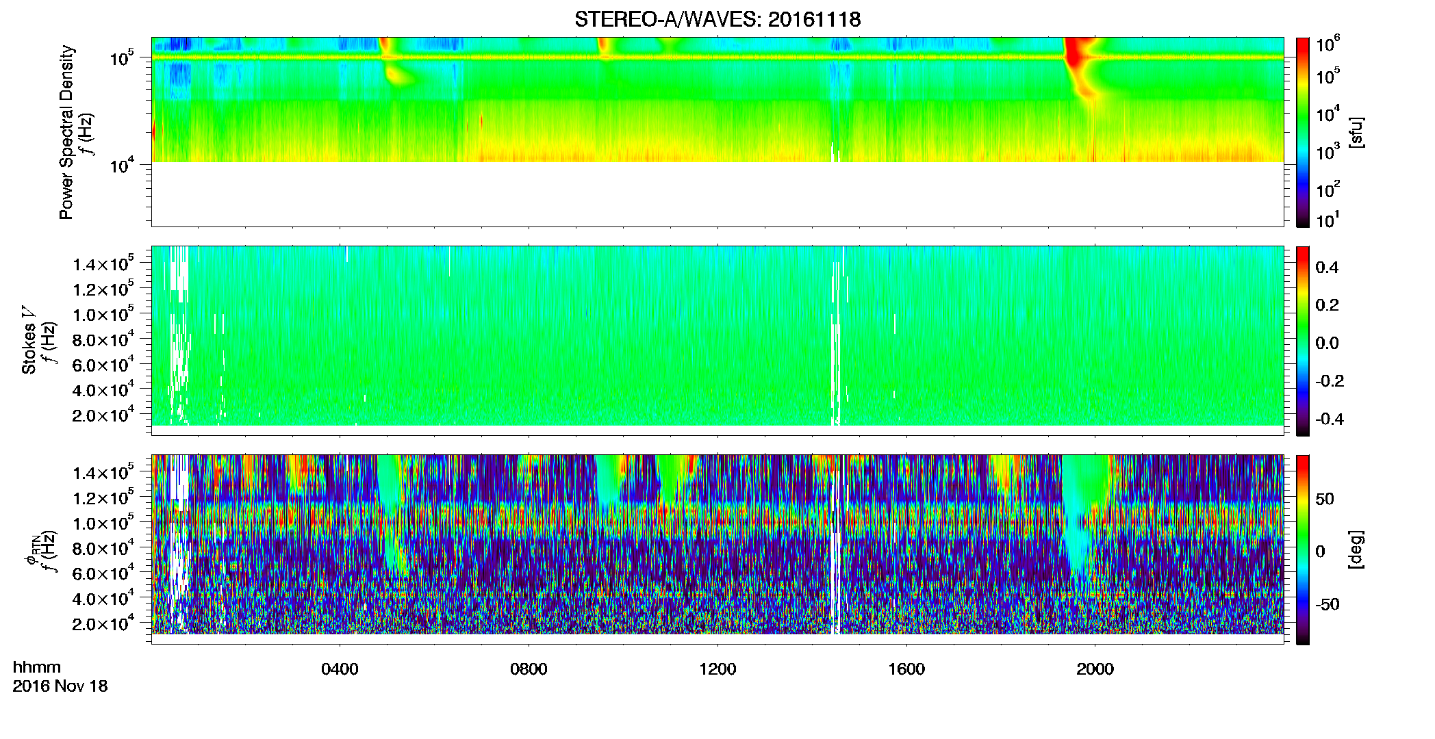Click the Stokes V spectrogram panel
The image size is (1435, 739).
(717, 341)
